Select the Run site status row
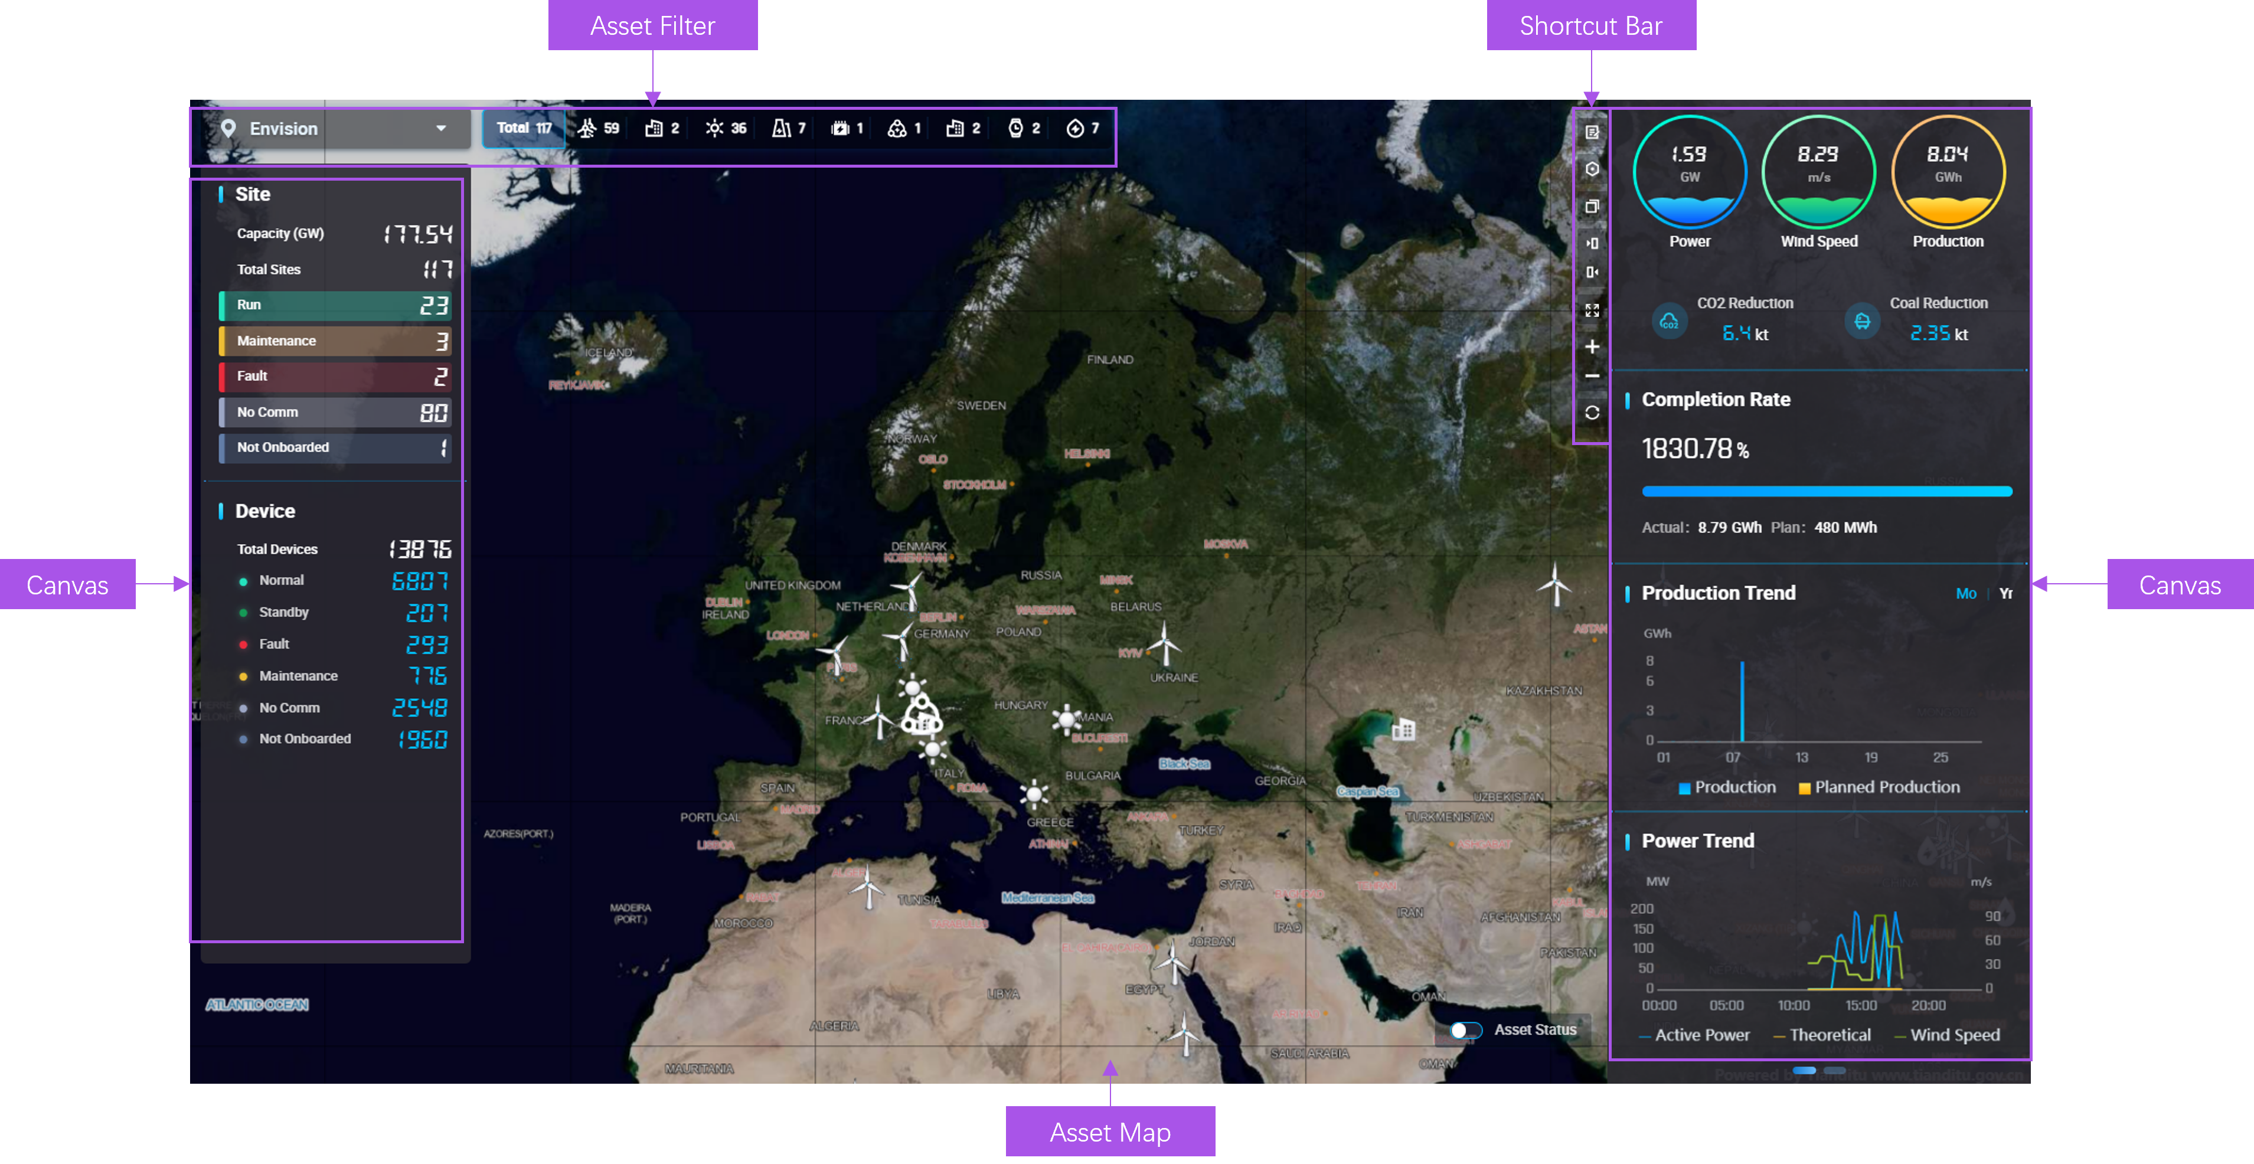 coord(335,305)
